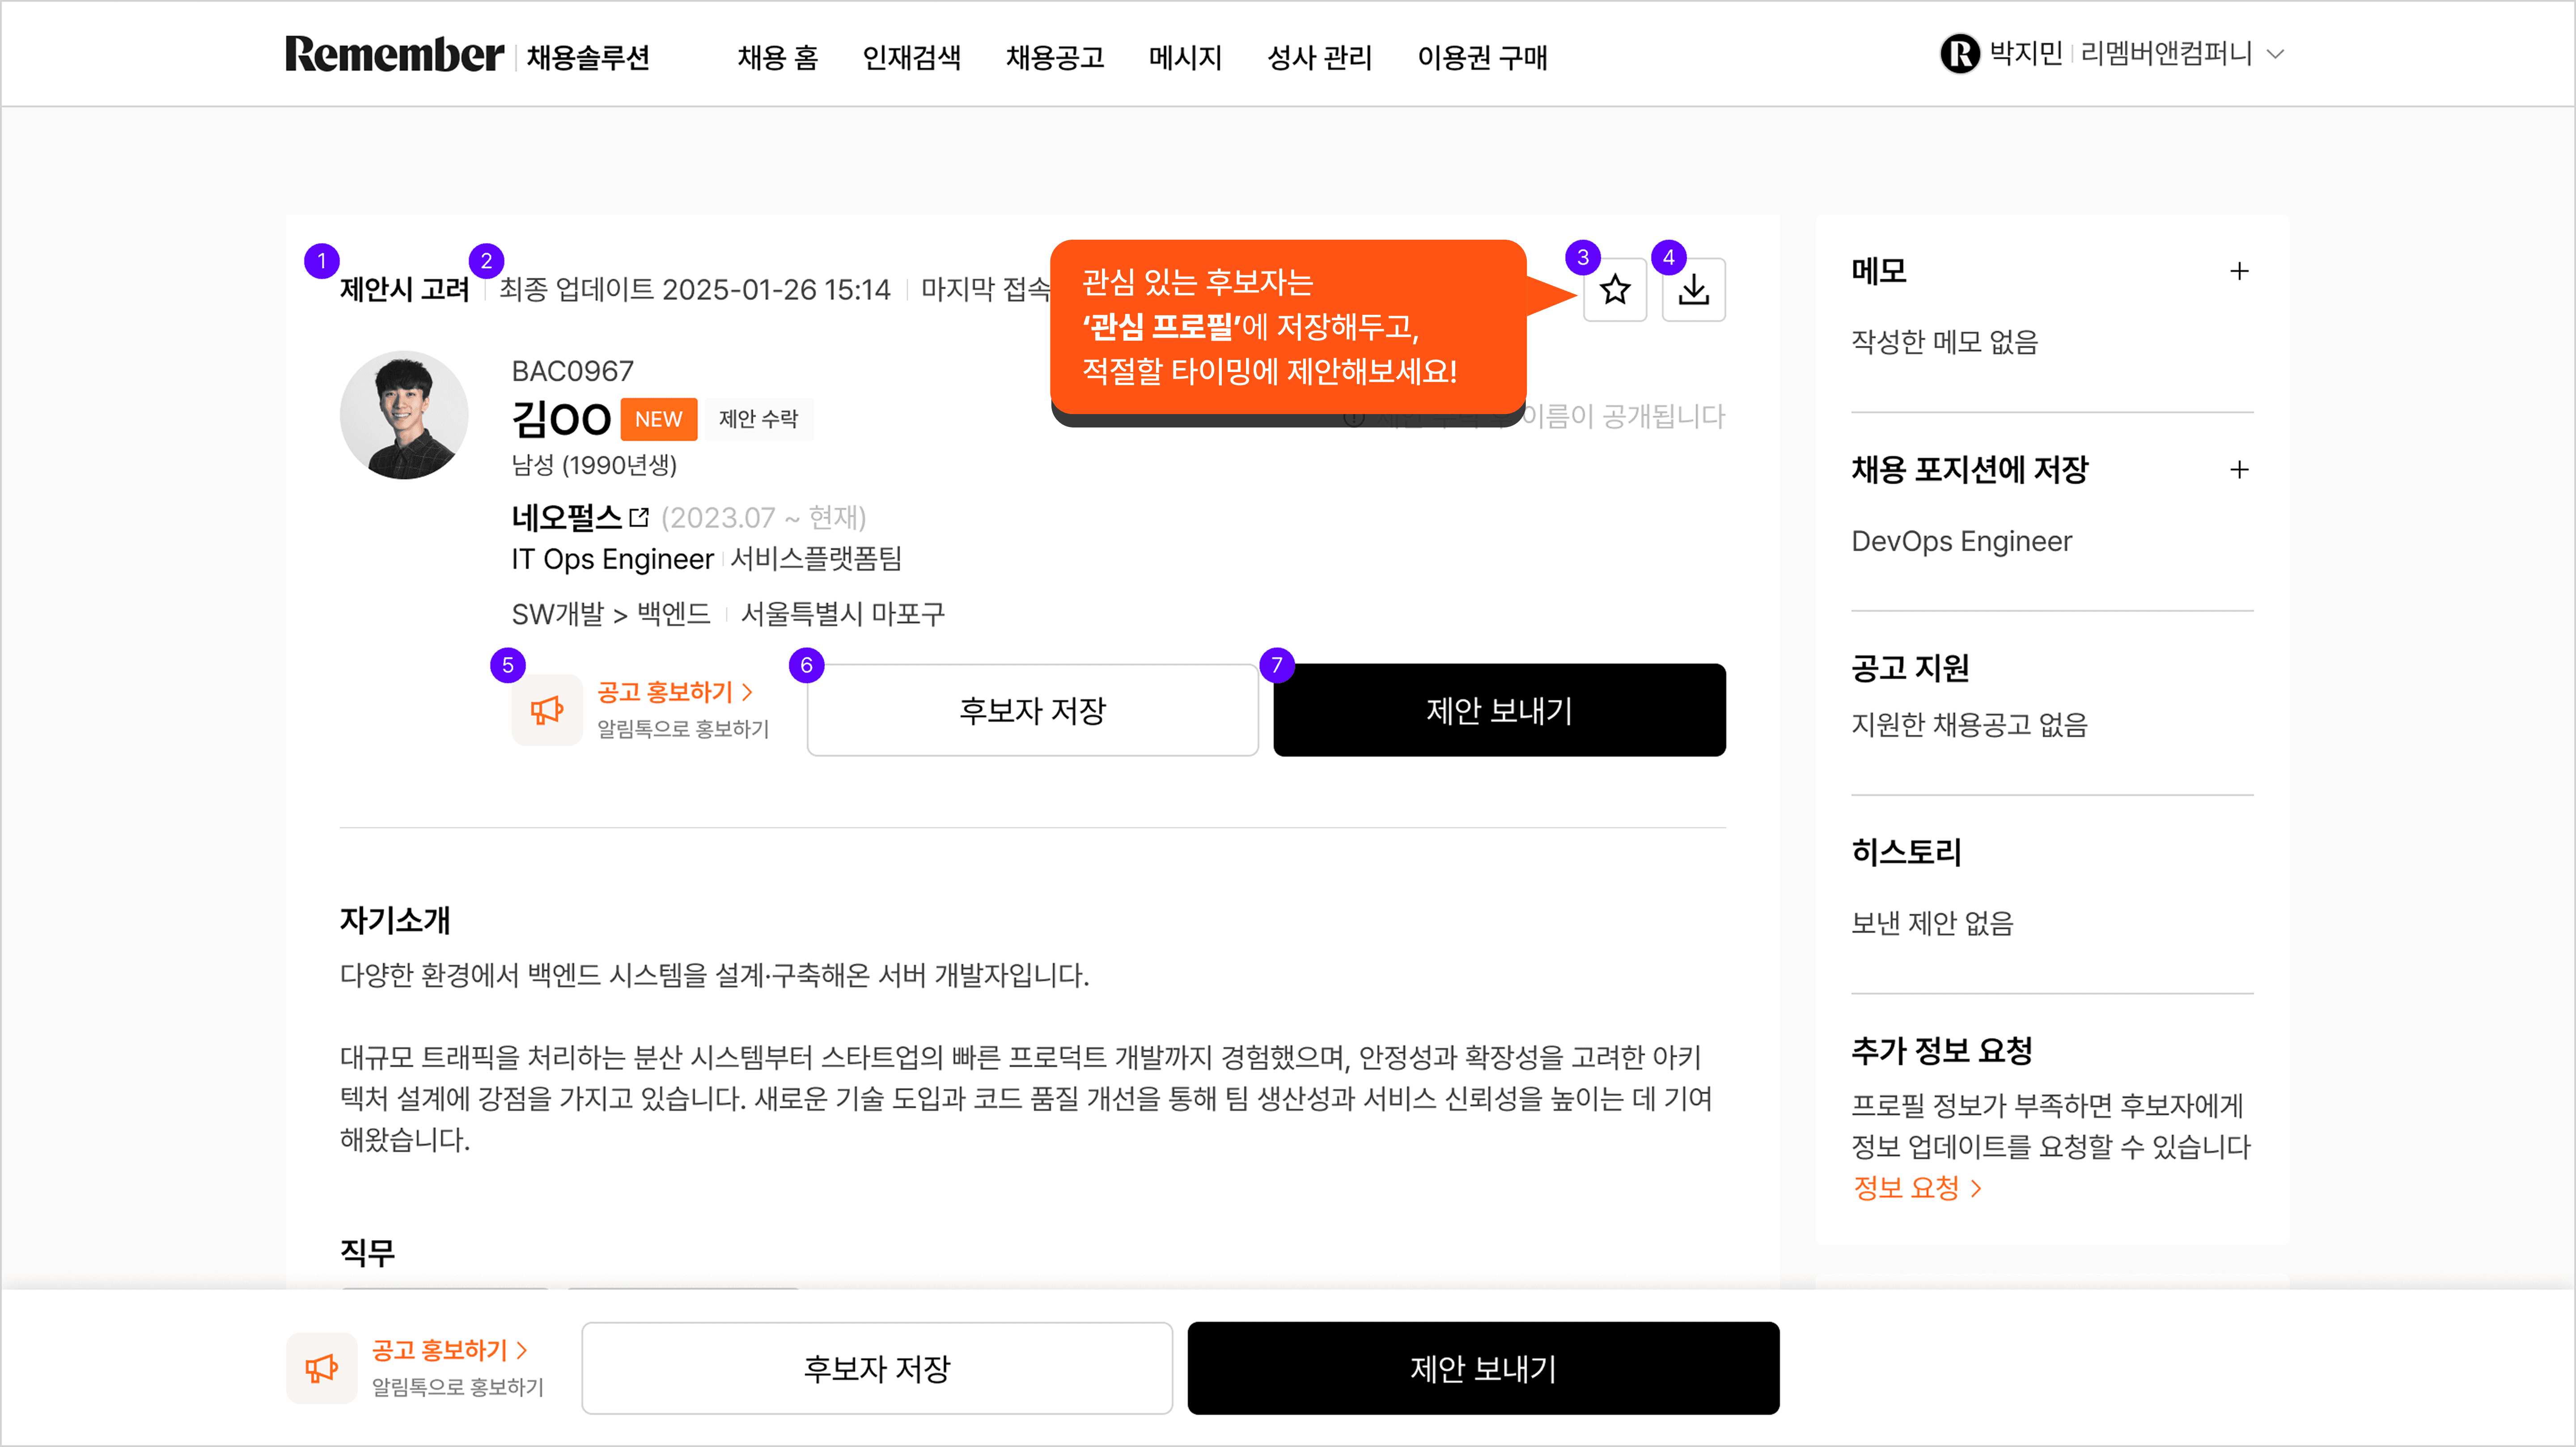Click 제안 보내기 button in profile card
This screenshot has height=1447, width=2576.
1499,710
